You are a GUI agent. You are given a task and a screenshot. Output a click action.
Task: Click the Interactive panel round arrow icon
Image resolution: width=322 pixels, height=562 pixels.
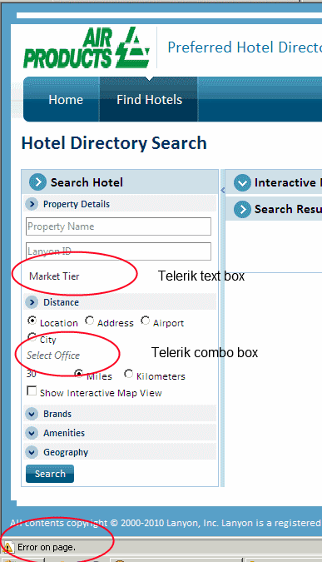[242, 182]
